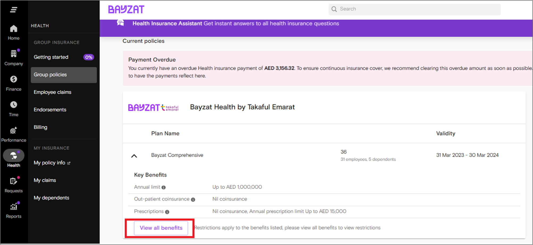Click the AED 3,156.32 overdue amount
Image resolution: width=533 pixels, height=245 pixels.
279,68
